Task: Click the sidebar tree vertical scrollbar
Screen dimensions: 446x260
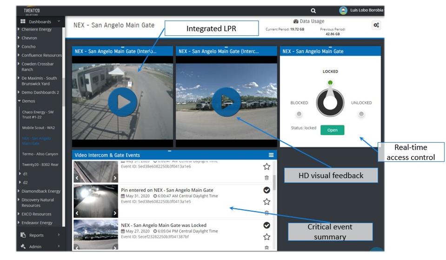Action: click(64, 91)
